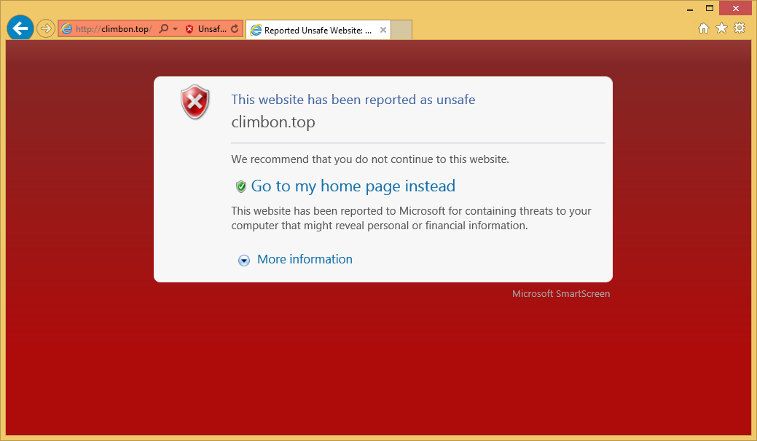Refresh the page using the reload icon

tap(235, 29)
